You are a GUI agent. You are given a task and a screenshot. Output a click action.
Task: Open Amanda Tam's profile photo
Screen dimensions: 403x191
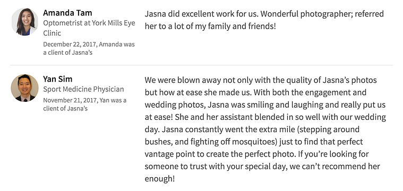point(24,22)
